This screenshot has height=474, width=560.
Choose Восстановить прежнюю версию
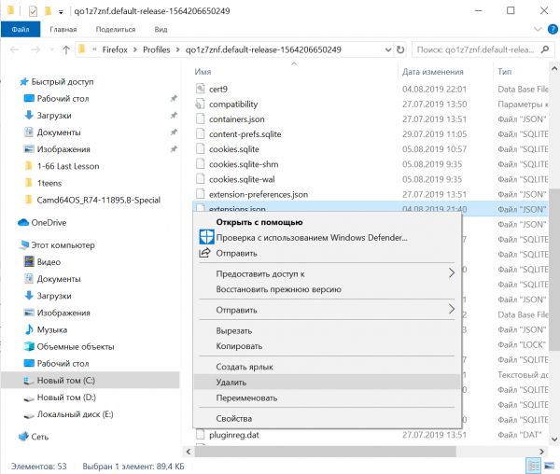pos(278,289)
